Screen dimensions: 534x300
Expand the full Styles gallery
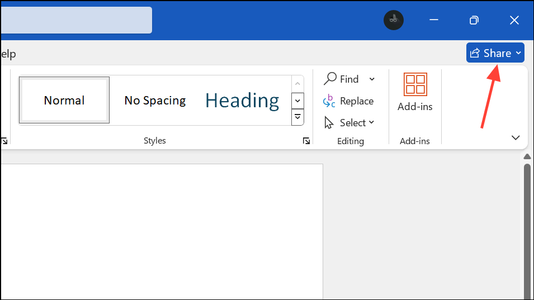click(298, 117)
